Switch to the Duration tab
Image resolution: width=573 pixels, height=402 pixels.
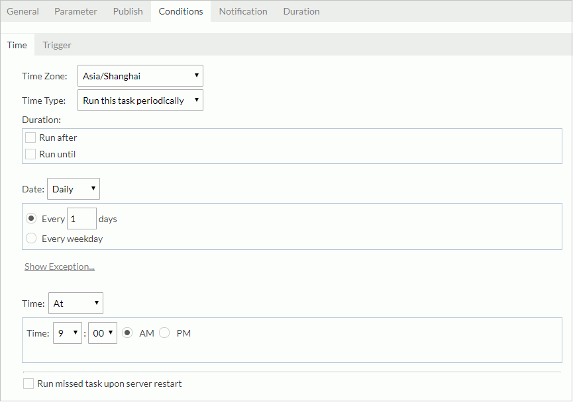tap(301, 11)
